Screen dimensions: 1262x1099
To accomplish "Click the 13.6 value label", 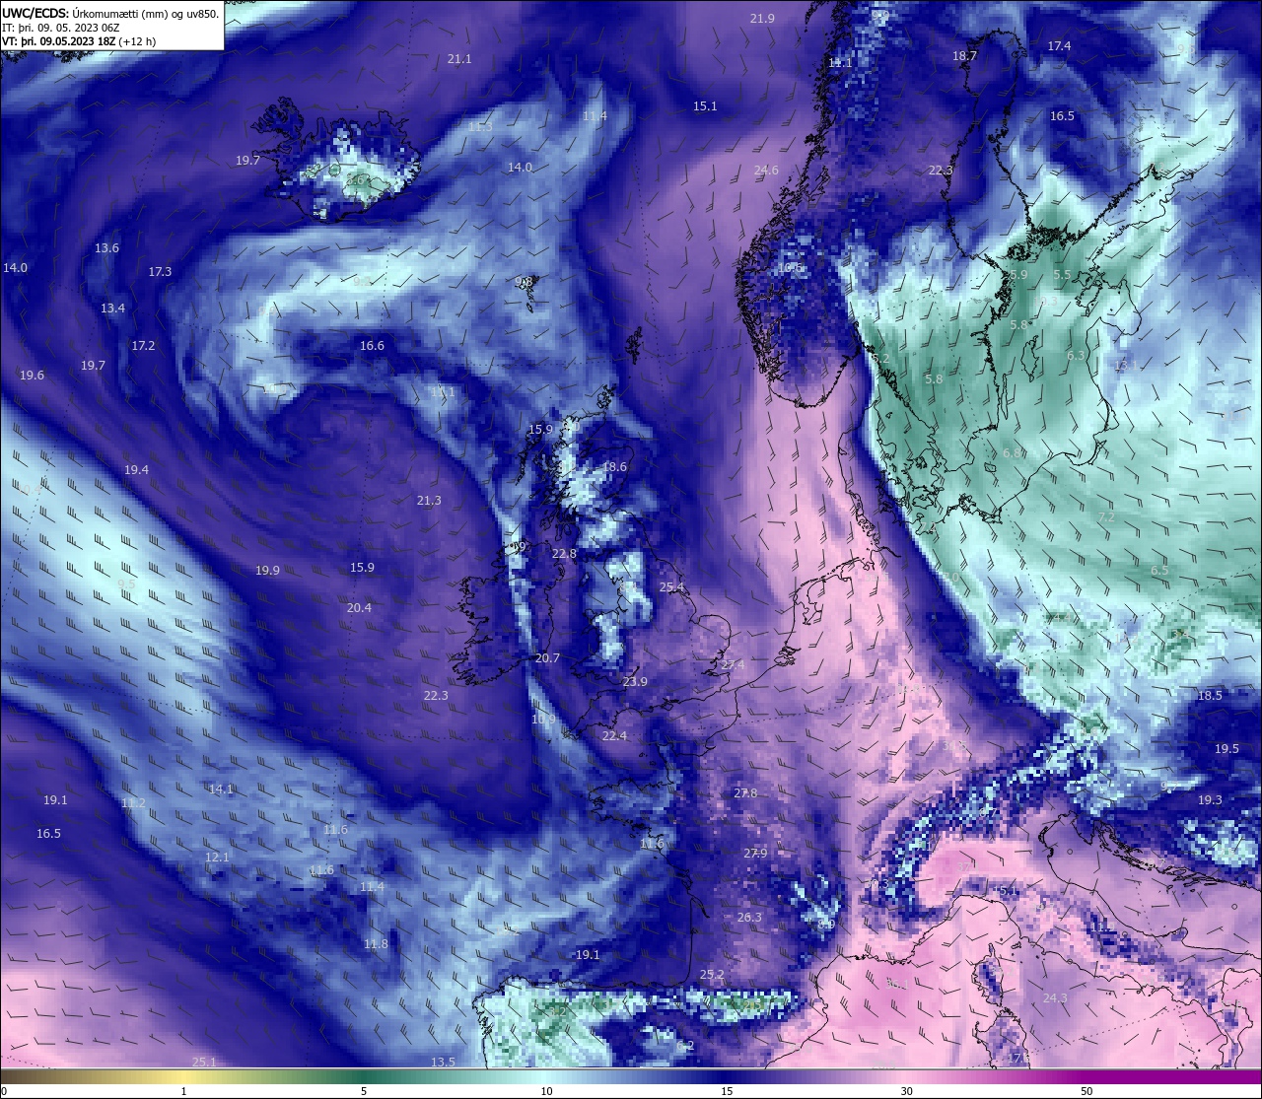I will click(x=106, y=248).
